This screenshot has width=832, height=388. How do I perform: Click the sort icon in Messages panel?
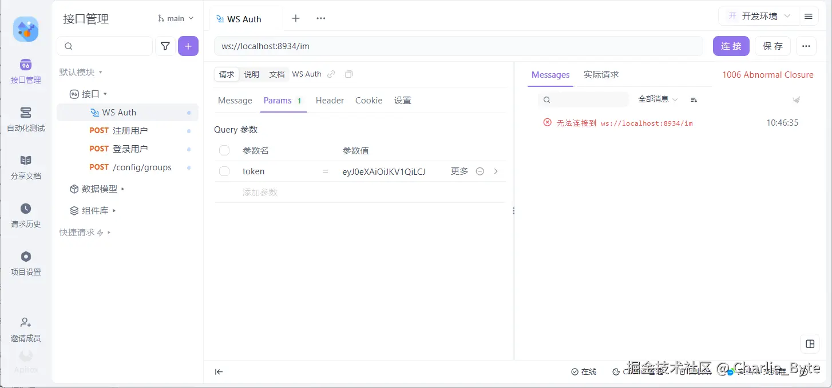[x=694, y=99]
